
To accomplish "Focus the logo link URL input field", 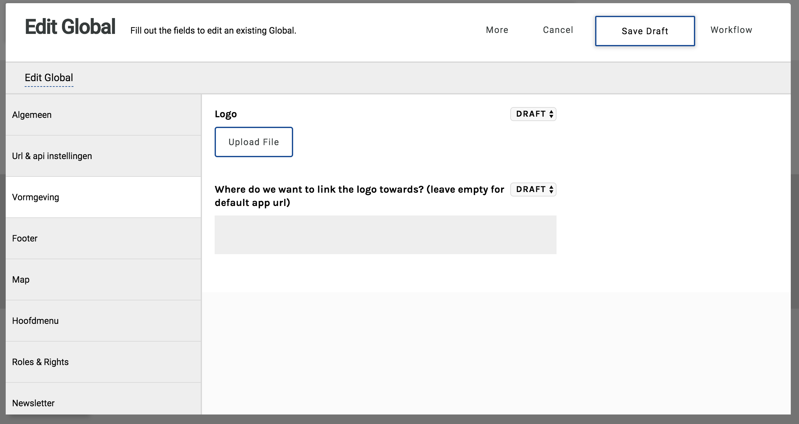I will 386,235.
